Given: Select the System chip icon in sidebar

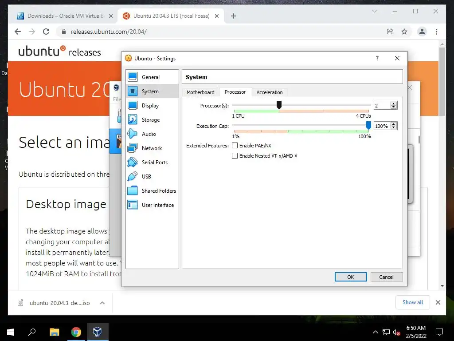Looking at the screenshot, I should [133, 91].
